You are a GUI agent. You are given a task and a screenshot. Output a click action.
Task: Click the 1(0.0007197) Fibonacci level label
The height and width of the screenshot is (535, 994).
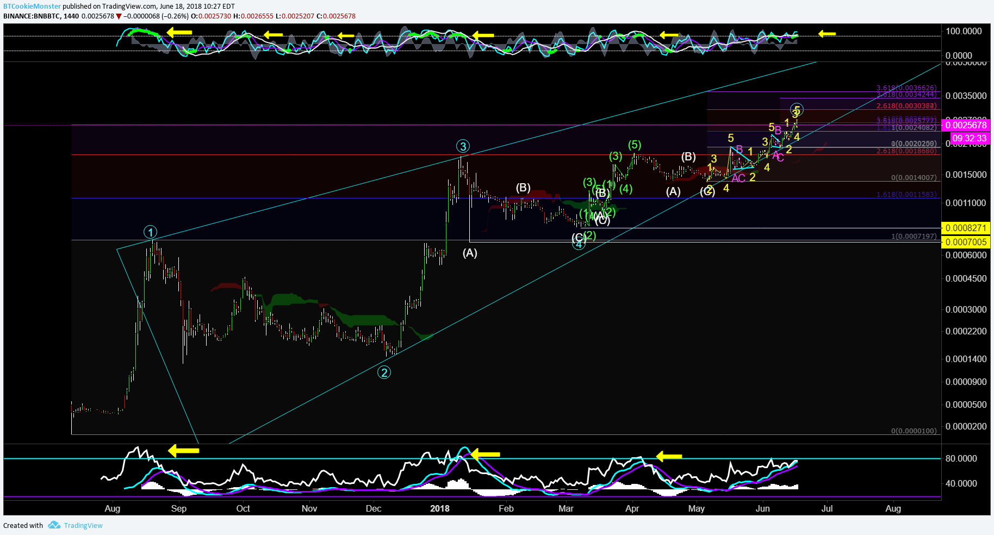tap(914, 236)
